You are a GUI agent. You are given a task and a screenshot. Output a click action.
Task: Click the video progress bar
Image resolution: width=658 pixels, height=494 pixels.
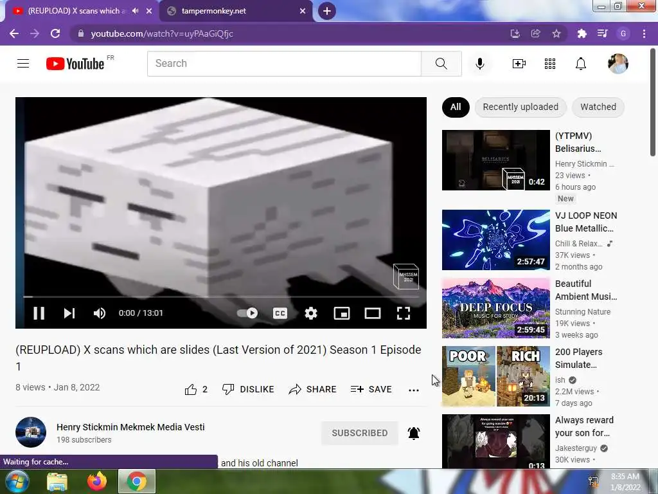pyautogui.click(x=221, y=297)
